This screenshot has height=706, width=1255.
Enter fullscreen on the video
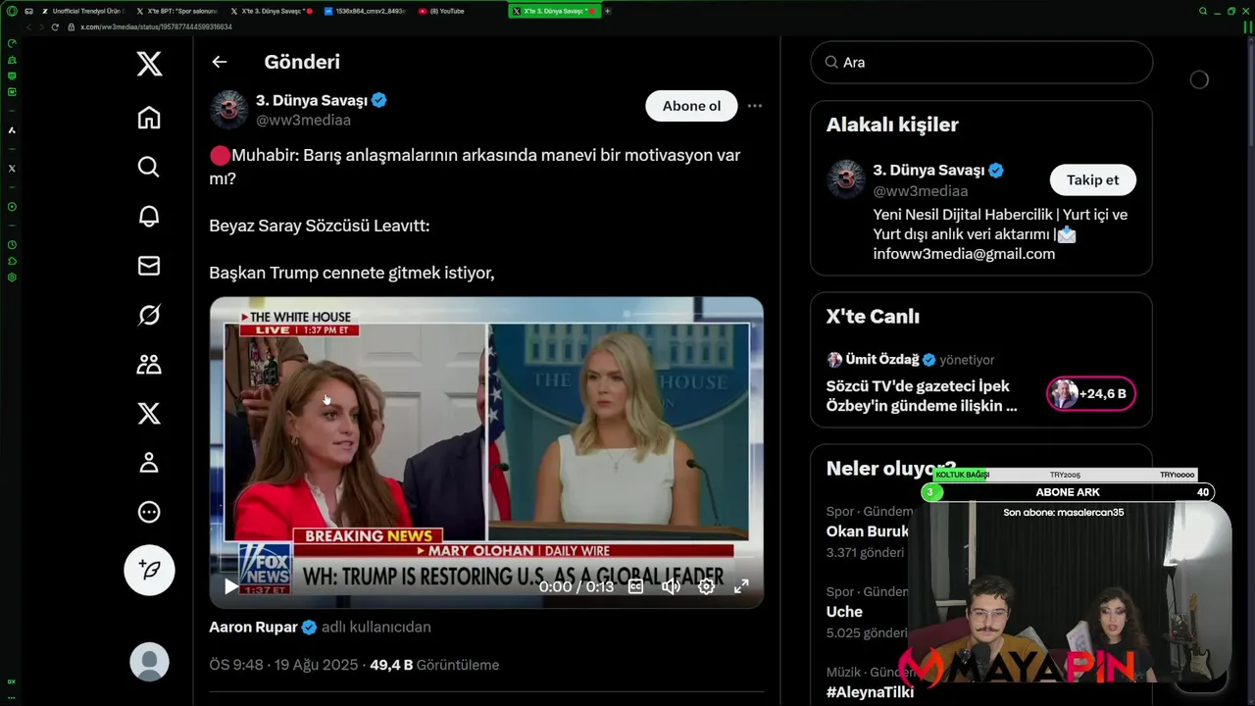pyautogui.click(x=741, y=586)
